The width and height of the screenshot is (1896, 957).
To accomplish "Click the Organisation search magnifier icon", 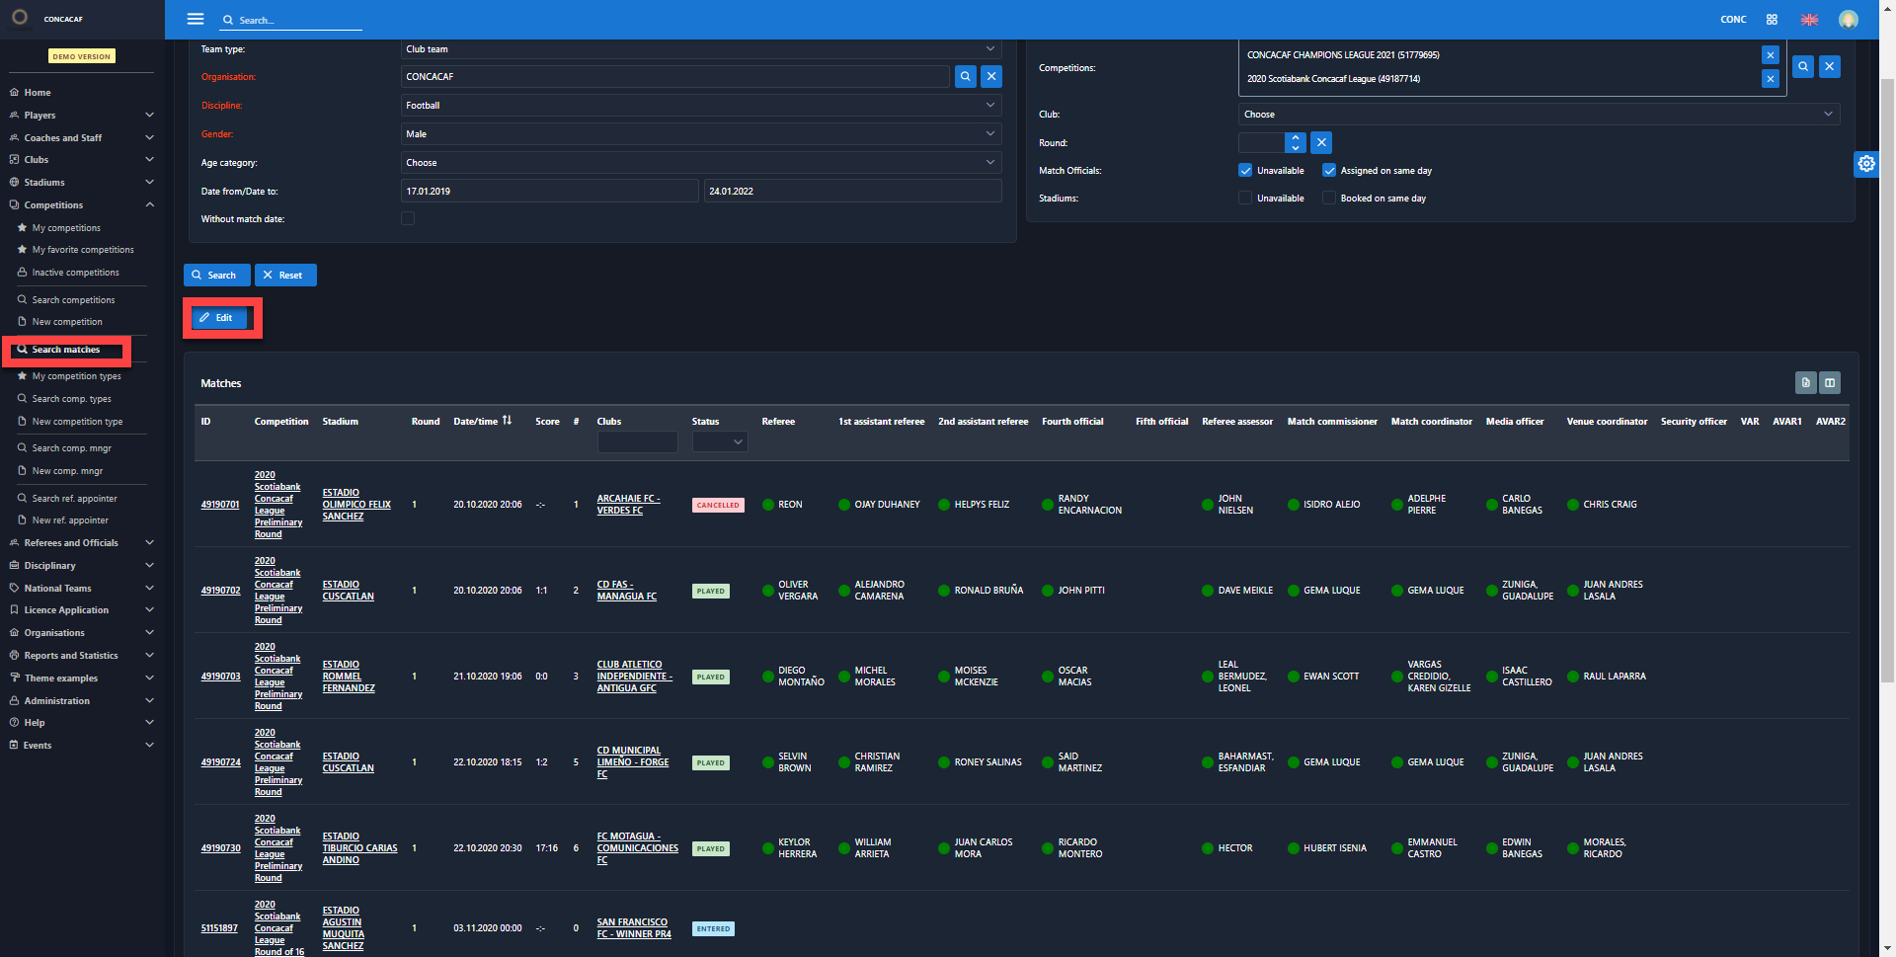I will 965,77.
